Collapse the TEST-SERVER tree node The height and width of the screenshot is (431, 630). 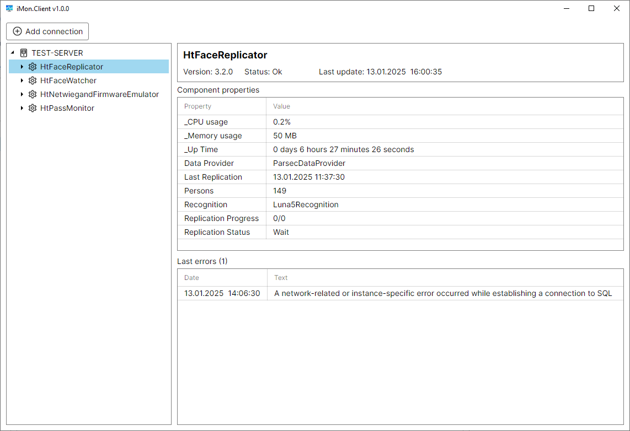[13, 53]
